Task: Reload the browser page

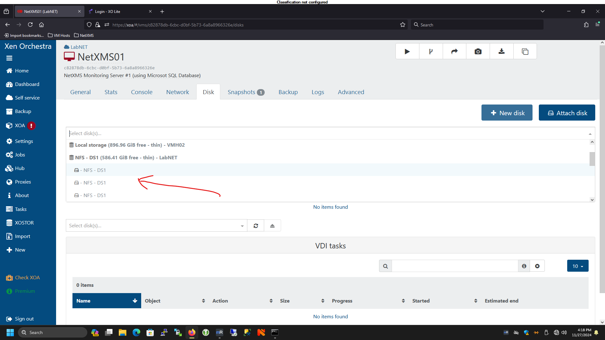Action: tap(30, 25)
